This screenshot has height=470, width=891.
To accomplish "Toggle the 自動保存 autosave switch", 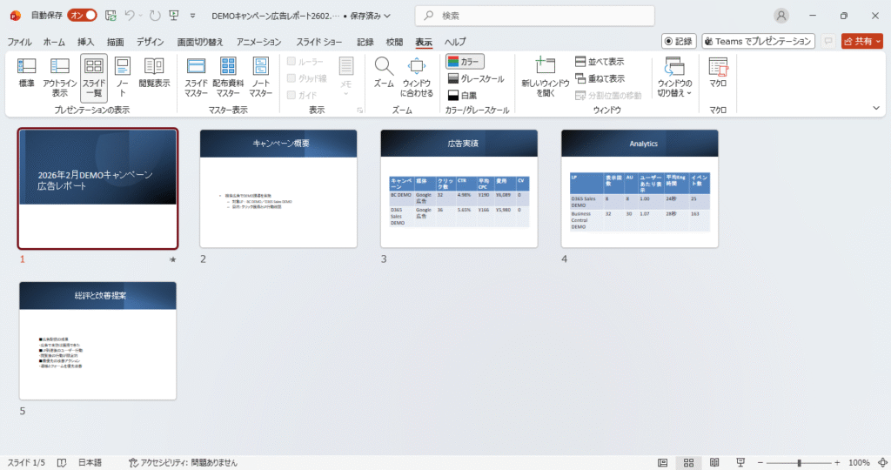I will [x=82, y=16].
